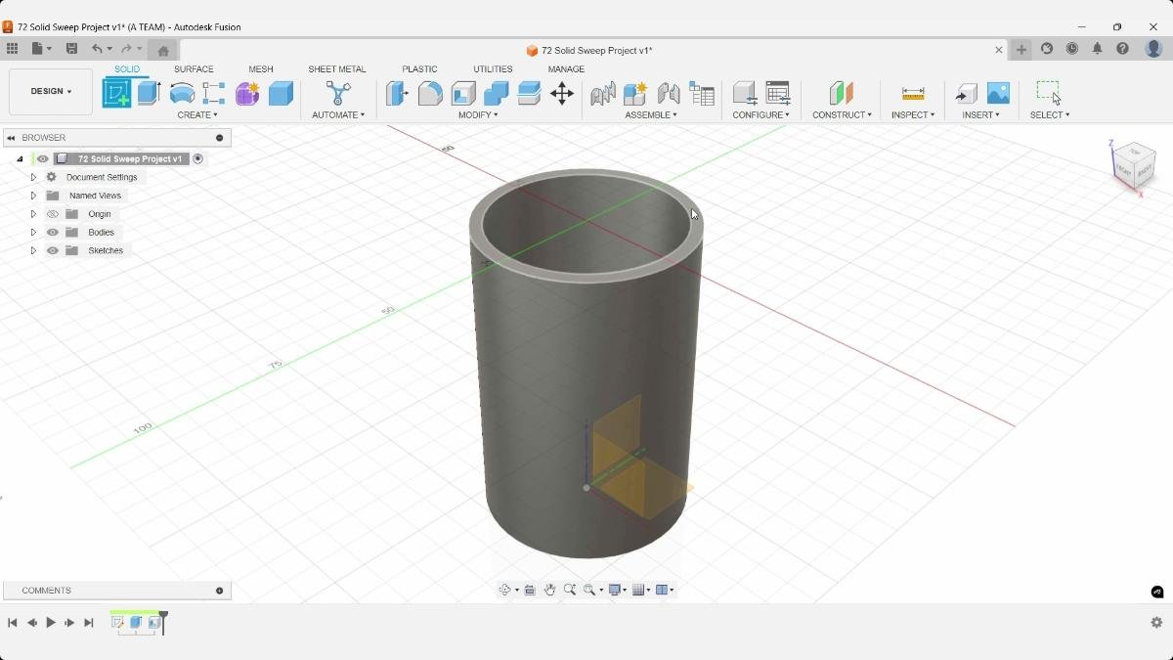
Task: Collapse the root component tree node
Action: coord(20,158)
